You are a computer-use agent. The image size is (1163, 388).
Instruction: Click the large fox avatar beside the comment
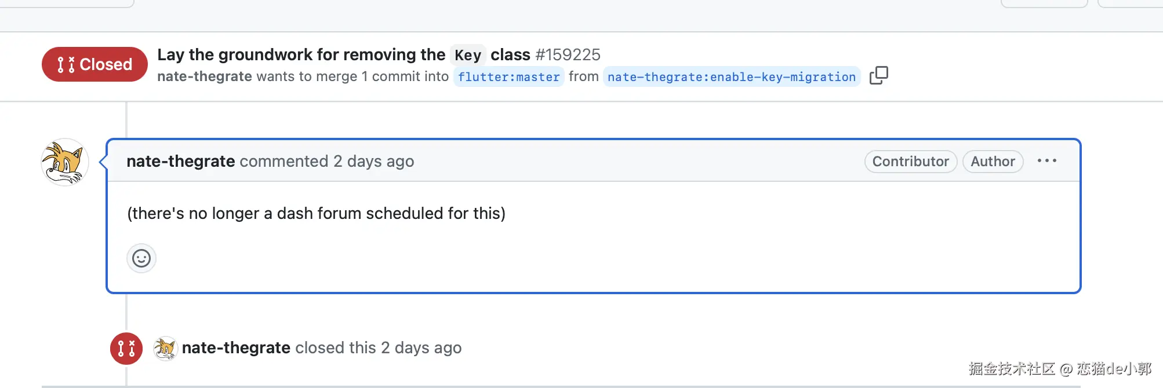[x=65, y=162]
